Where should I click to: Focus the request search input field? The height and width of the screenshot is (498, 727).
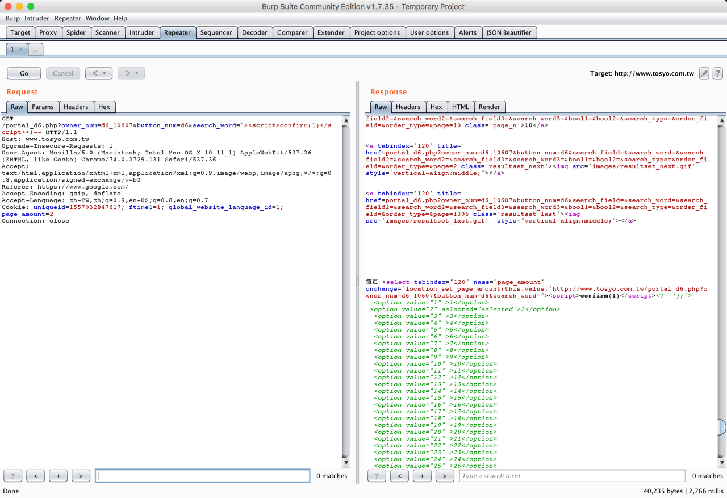[x=203, y=476]
